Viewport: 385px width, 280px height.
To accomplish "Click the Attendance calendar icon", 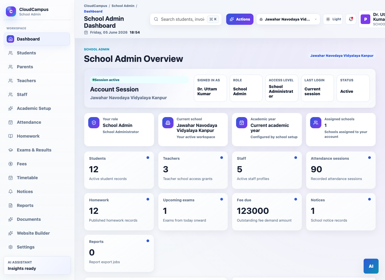I will tap(11, 122).
